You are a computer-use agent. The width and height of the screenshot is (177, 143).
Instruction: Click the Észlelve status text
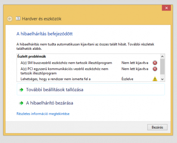coord(127,79)
